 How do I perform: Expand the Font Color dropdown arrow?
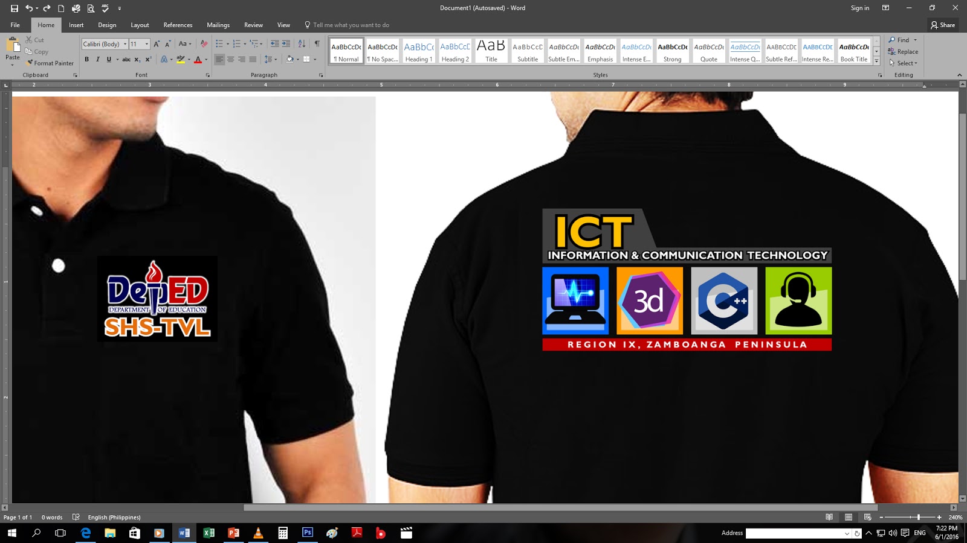206,59
